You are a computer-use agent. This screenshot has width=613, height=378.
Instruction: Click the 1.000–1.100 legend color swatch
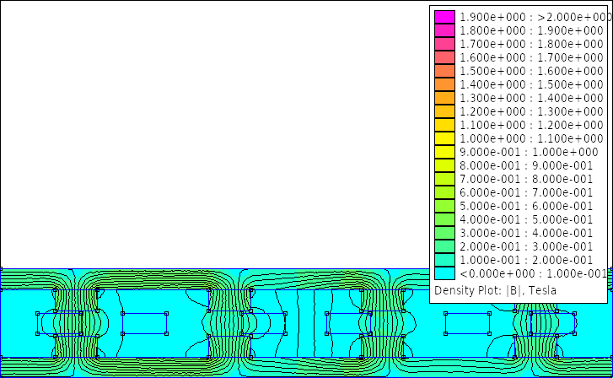pos(444,138)
